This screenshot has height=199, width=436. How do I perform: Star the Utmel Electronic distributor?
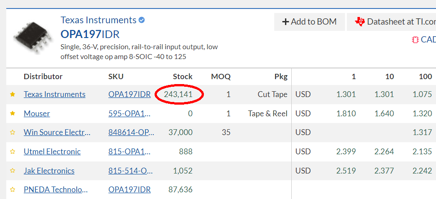point(13,152)
